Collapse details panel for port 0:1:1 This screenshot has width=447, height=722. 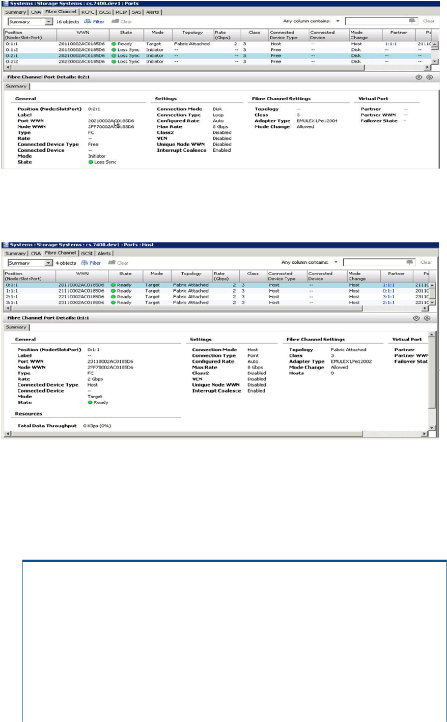[416, 318]
